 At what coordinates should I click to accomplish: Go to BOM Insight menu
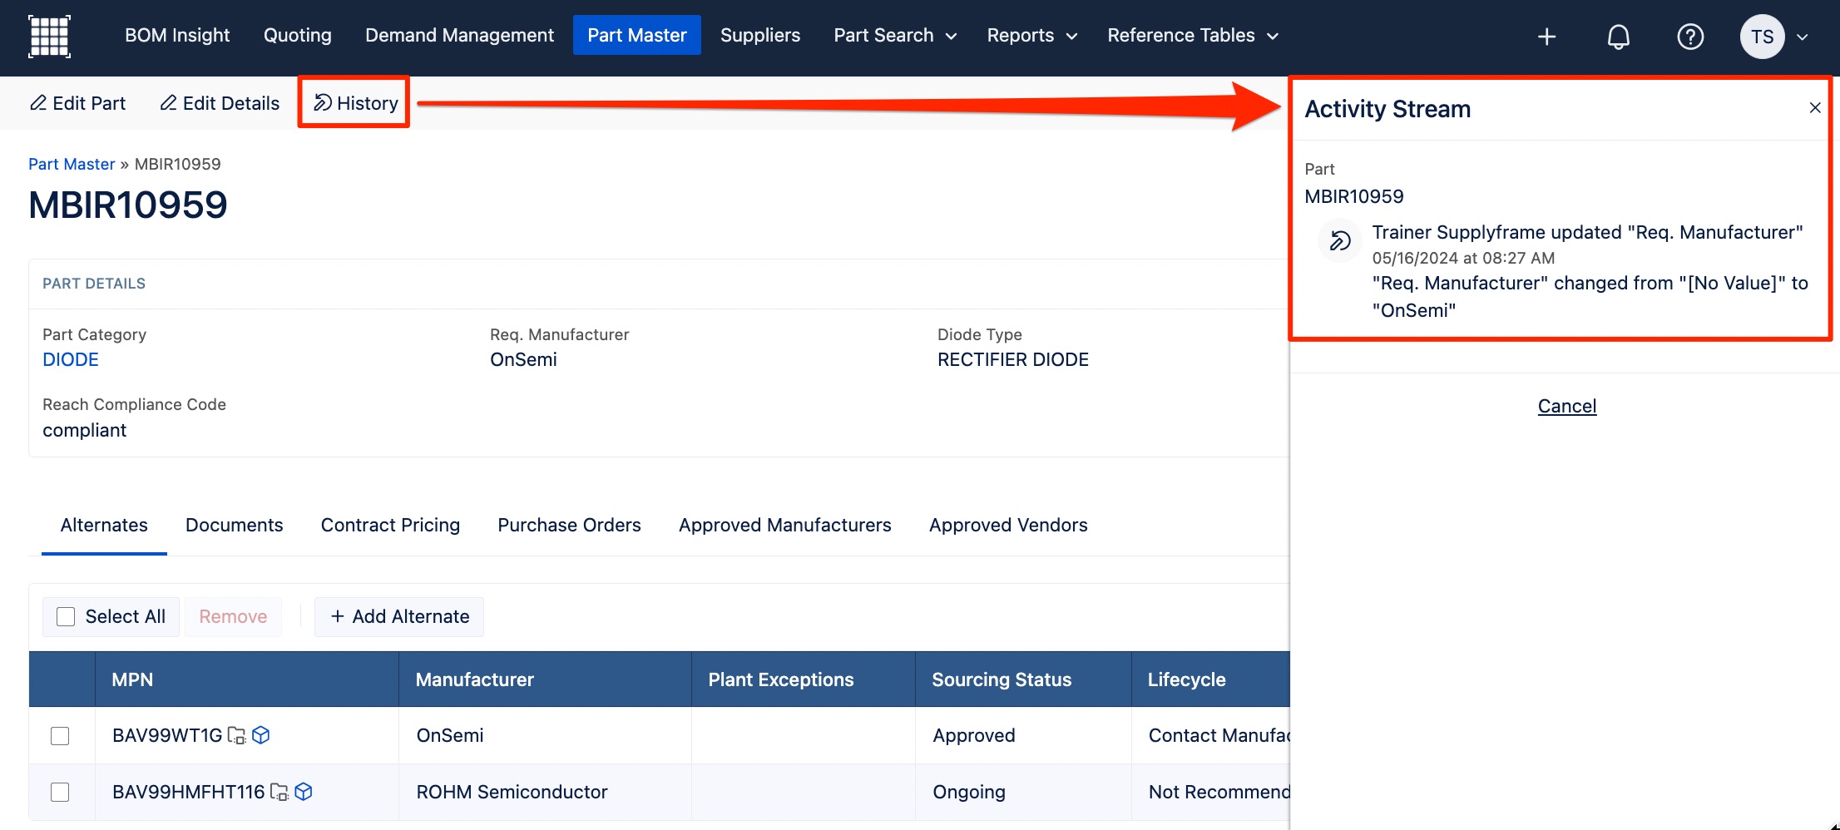(x=177, y=36)
